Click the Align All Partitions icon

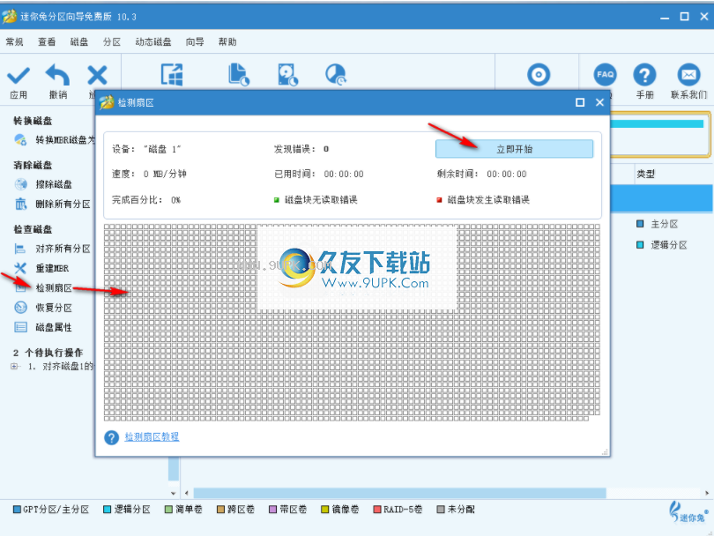click(20, 249)
